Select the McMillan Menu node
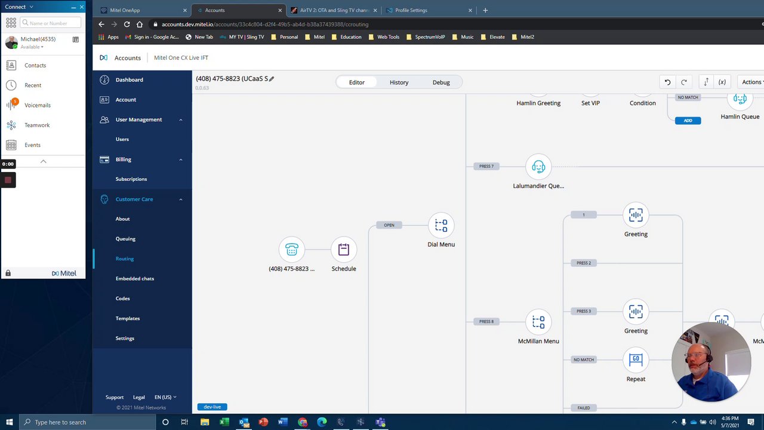Image resolution: width=764 pixels, height=430 pixels. (538, 322)
